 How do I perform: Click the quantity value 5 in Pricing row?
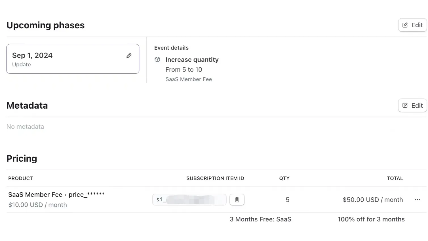coord(287,200)
